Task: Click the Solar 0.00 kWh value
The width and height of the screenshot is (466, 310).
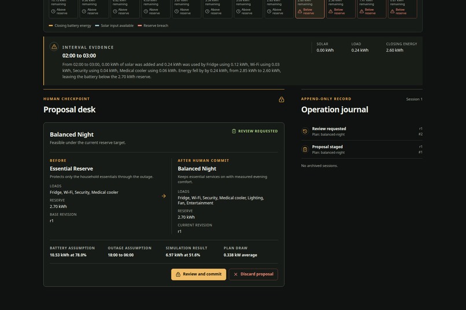Action: [325, 50]
